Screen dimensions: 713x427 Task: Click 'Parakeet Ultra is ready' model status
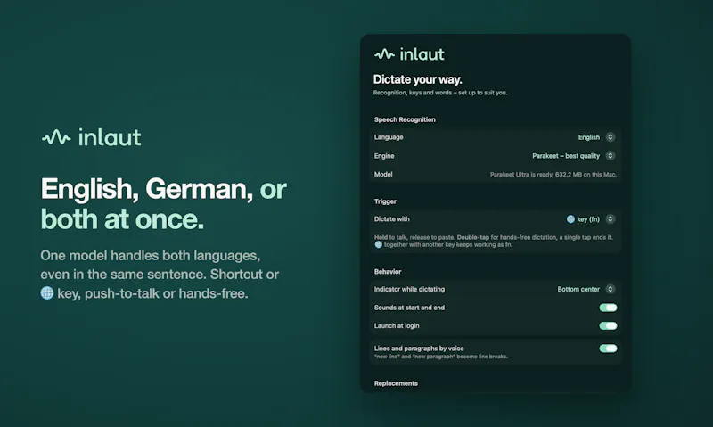(553, 175)
